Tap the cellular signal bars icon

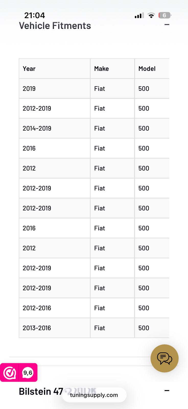139,16
